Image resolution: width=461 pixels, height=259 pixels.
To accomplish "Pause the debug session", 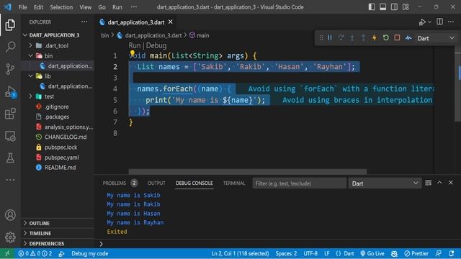I will 330,38.
